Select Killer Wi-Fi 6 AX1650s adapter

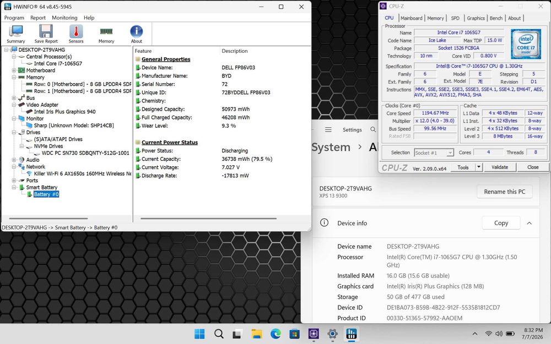[83, 174]
